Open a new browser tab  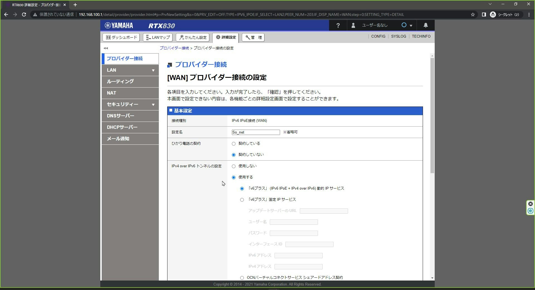(x=75, y=5)
